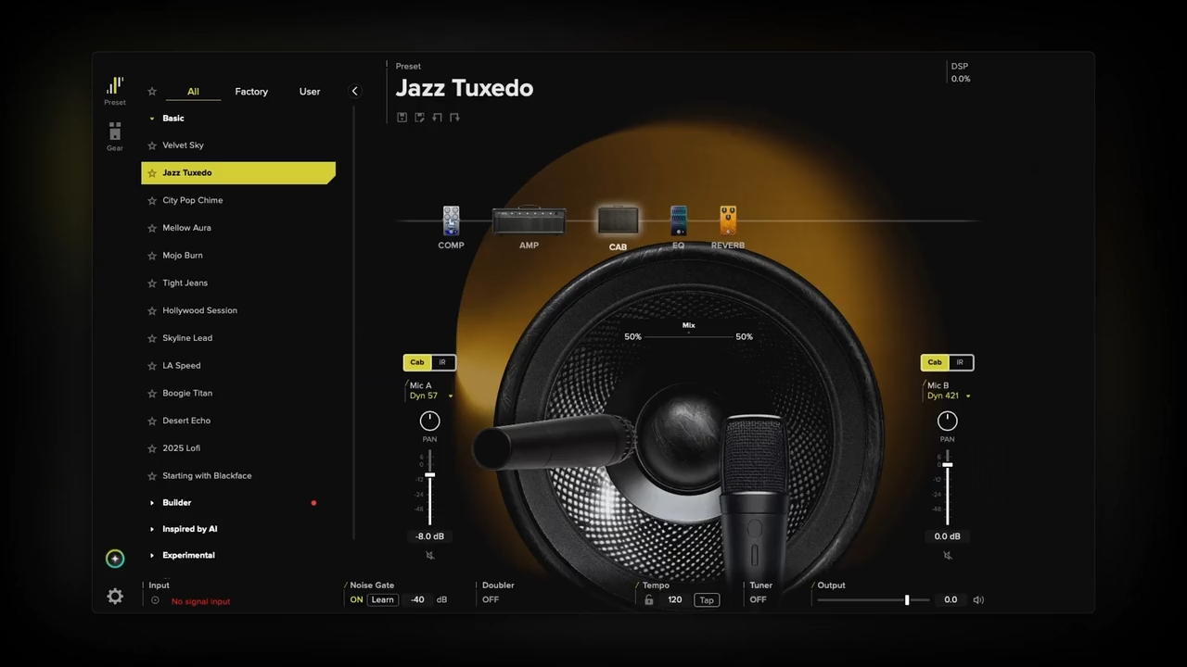Enable the Doubler OFF toggle
Viewport: 1187px width, 667px height.
tap(491, 599)
